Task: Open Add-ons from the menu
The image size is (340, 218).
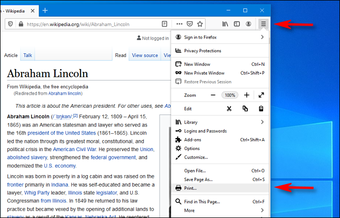Action: point(220,140)
